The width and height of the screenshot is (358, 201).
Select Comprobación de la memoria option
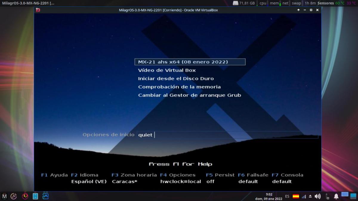179,87
